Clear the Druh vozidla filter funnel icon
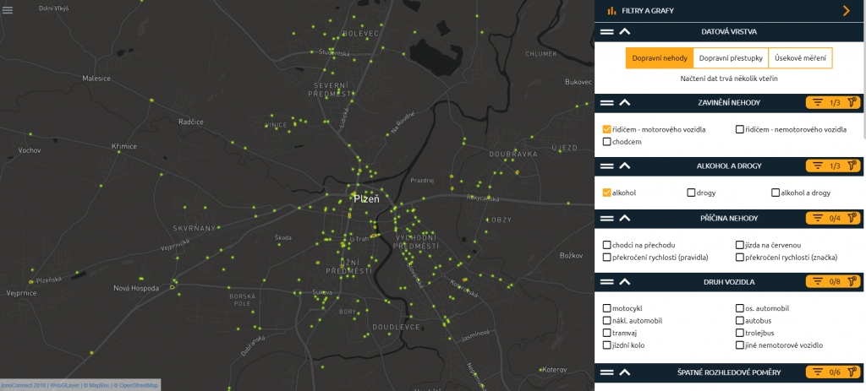Screen dimensions: 866x391 click(852, 282)
